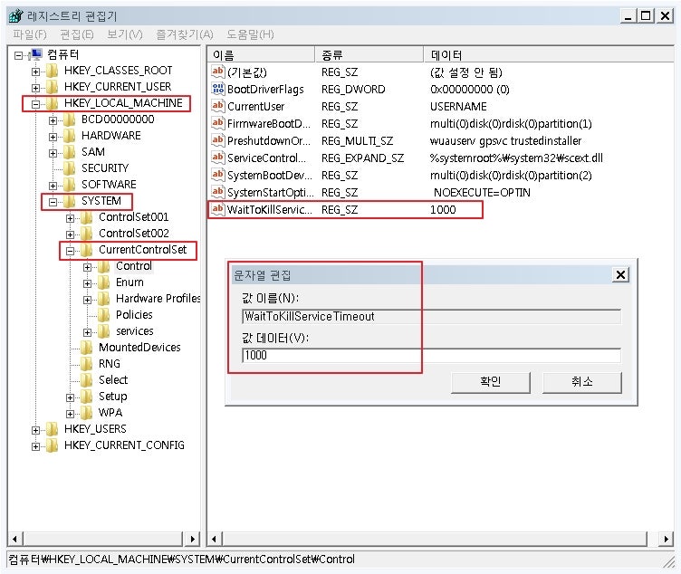Click the MountedDevices folder icon
The height and width of the screenshot is (574, 681).
[87, 348]
